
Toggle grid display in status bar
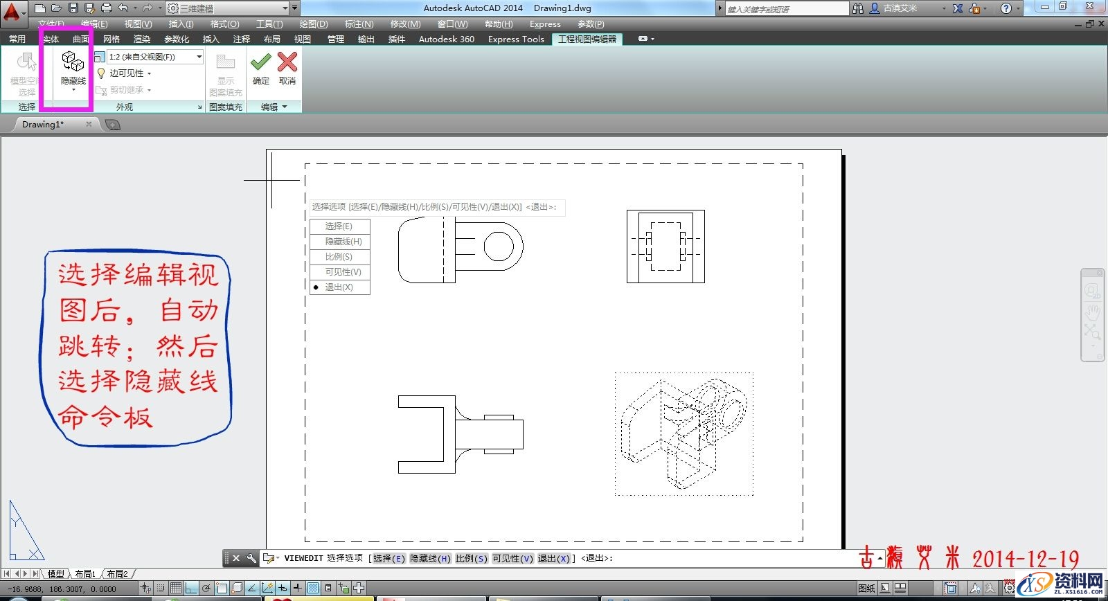(176, 589)
